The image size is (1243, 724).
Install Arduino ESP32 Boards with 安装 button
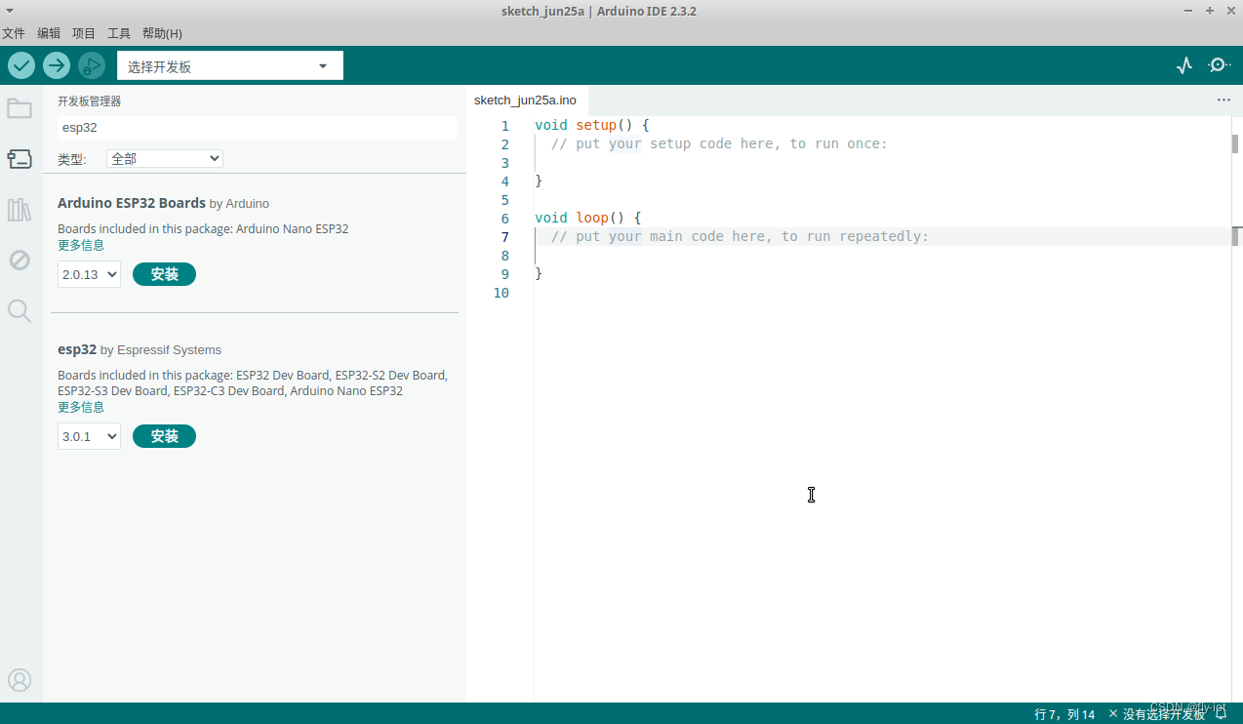164,274
